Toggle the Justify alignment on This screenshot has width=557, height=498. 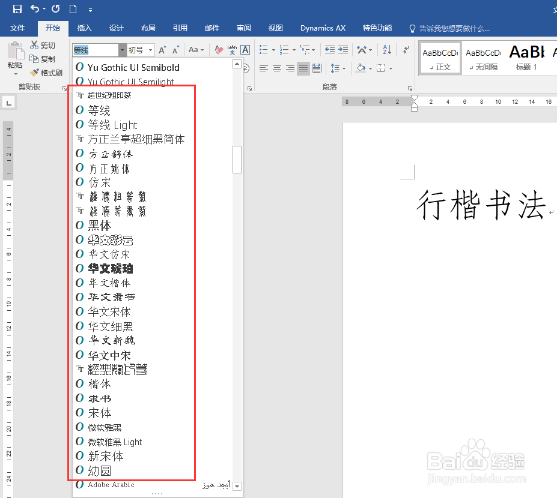click(x=303, y=68)
